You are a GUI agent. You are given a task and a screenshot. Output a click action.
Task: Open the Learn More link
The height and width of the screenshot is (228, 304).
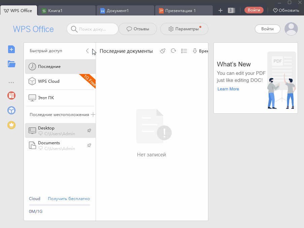click(228, 89)
